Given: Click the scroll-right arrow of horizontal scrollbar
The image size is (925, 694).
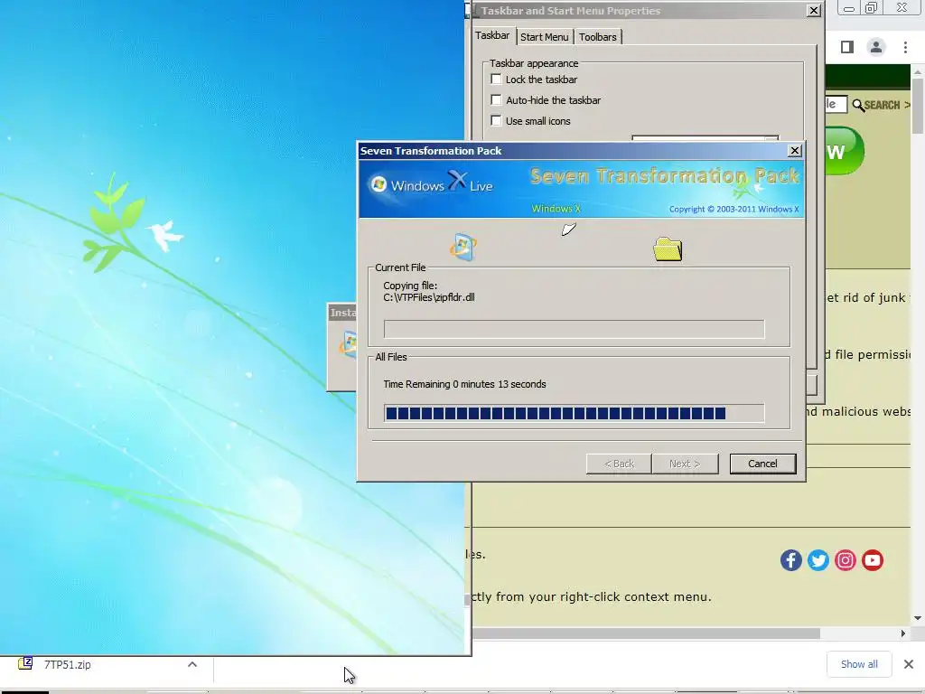Looking at the screenshot, I should tap(902, 633).
